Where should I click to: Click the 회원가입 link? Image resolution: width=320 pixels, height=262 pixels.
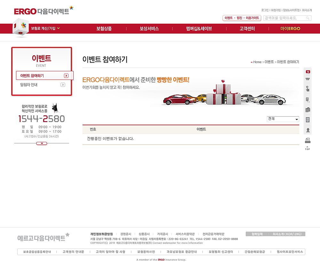tap(276, 10)
